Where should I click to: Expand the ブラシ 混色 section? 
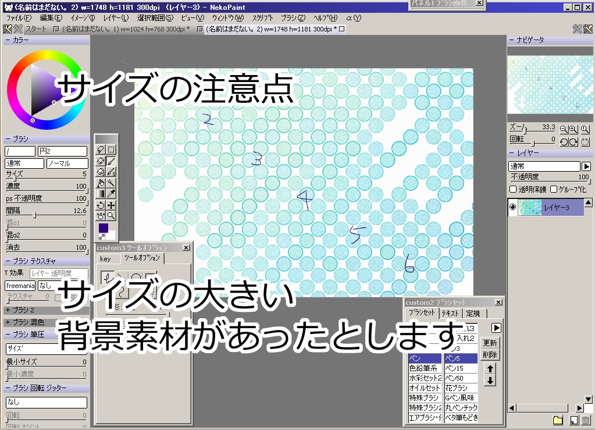click(8, 322)
